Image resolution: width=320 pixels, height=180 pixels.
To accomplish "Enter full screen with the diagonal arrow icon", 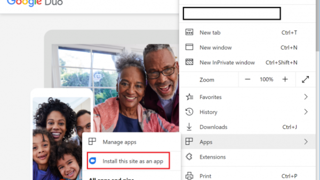I will click(305, 79).
